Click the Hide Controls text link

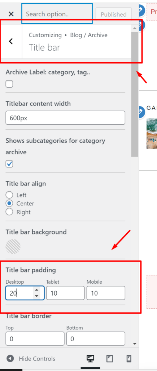(37, 359)
